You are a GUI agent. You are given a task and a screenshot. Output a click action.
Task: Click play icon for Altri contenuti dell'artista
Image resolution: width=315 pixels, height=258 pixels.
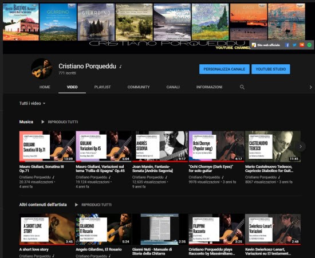(x=76, y=205)
